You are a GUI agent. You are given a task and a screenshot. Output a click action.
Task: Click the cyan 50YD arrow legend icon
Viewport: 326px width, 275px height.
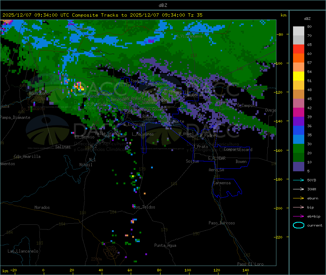[298, 180]
